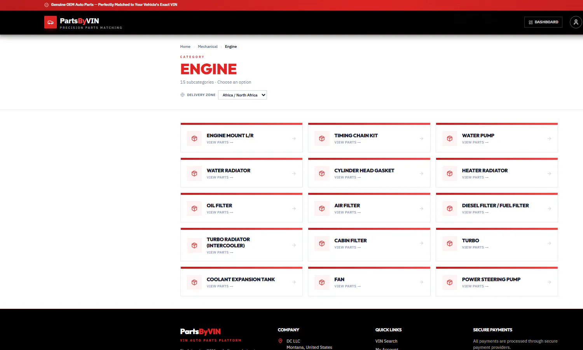The height and width of the screenshot is (350, 583).
Task: Open the Timing Chain Kit category title
Action: pyautogui.click(x=356, y=136)
